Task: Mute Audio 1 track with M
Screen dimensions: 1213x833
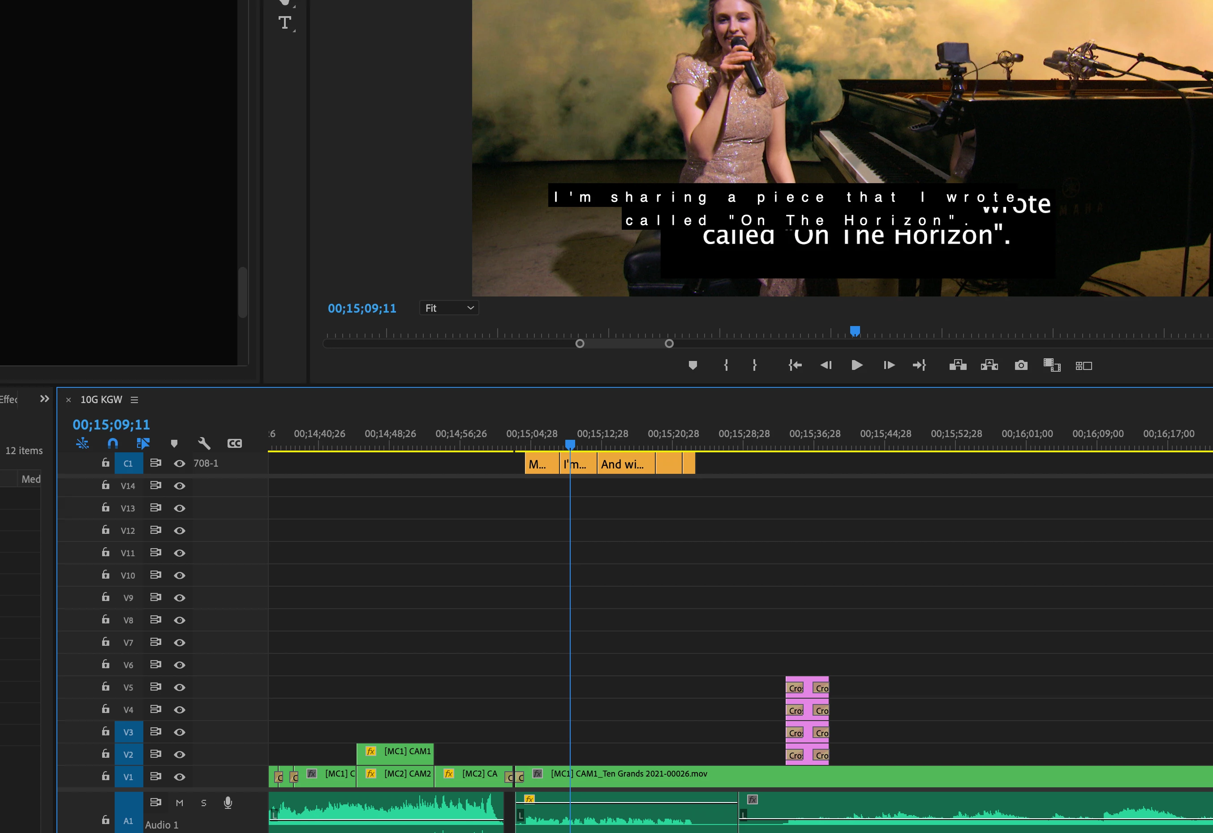Action: point(180,803)
